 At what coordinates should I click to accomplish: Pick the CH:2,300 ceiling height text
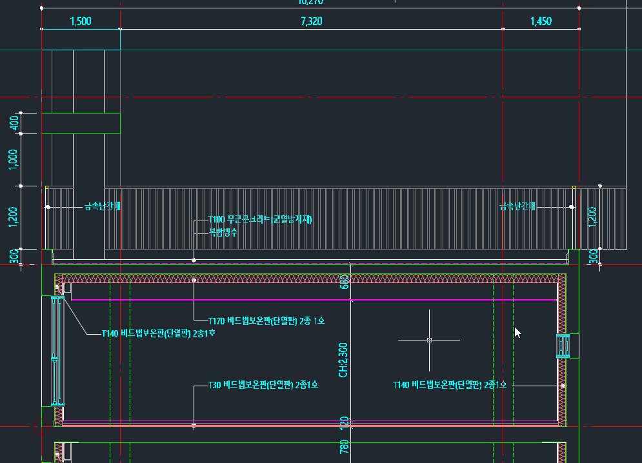click(344, 360)
